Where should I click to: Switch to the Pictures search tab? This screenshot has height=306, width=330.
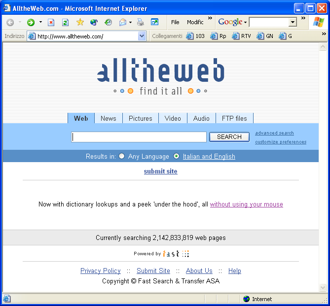[141, 118]
